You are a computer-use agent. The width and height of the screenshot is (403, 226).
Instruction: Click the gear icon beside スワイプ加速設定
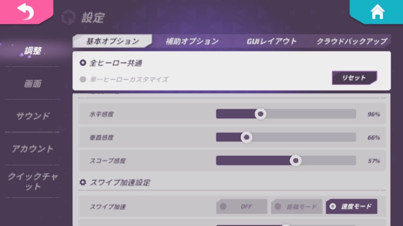tap(83, 182)
